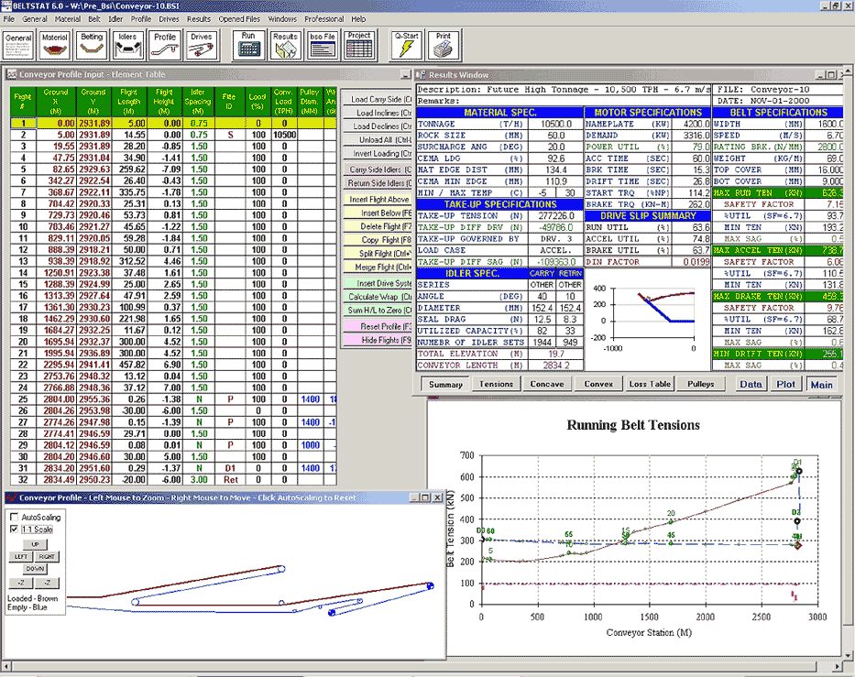Click Insert Below flight button
855x677 pixels.
tap(378, 213)
